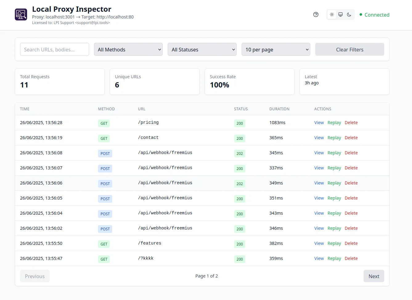Click the /features URL cell
412x300 pixels.
[149, 243]
